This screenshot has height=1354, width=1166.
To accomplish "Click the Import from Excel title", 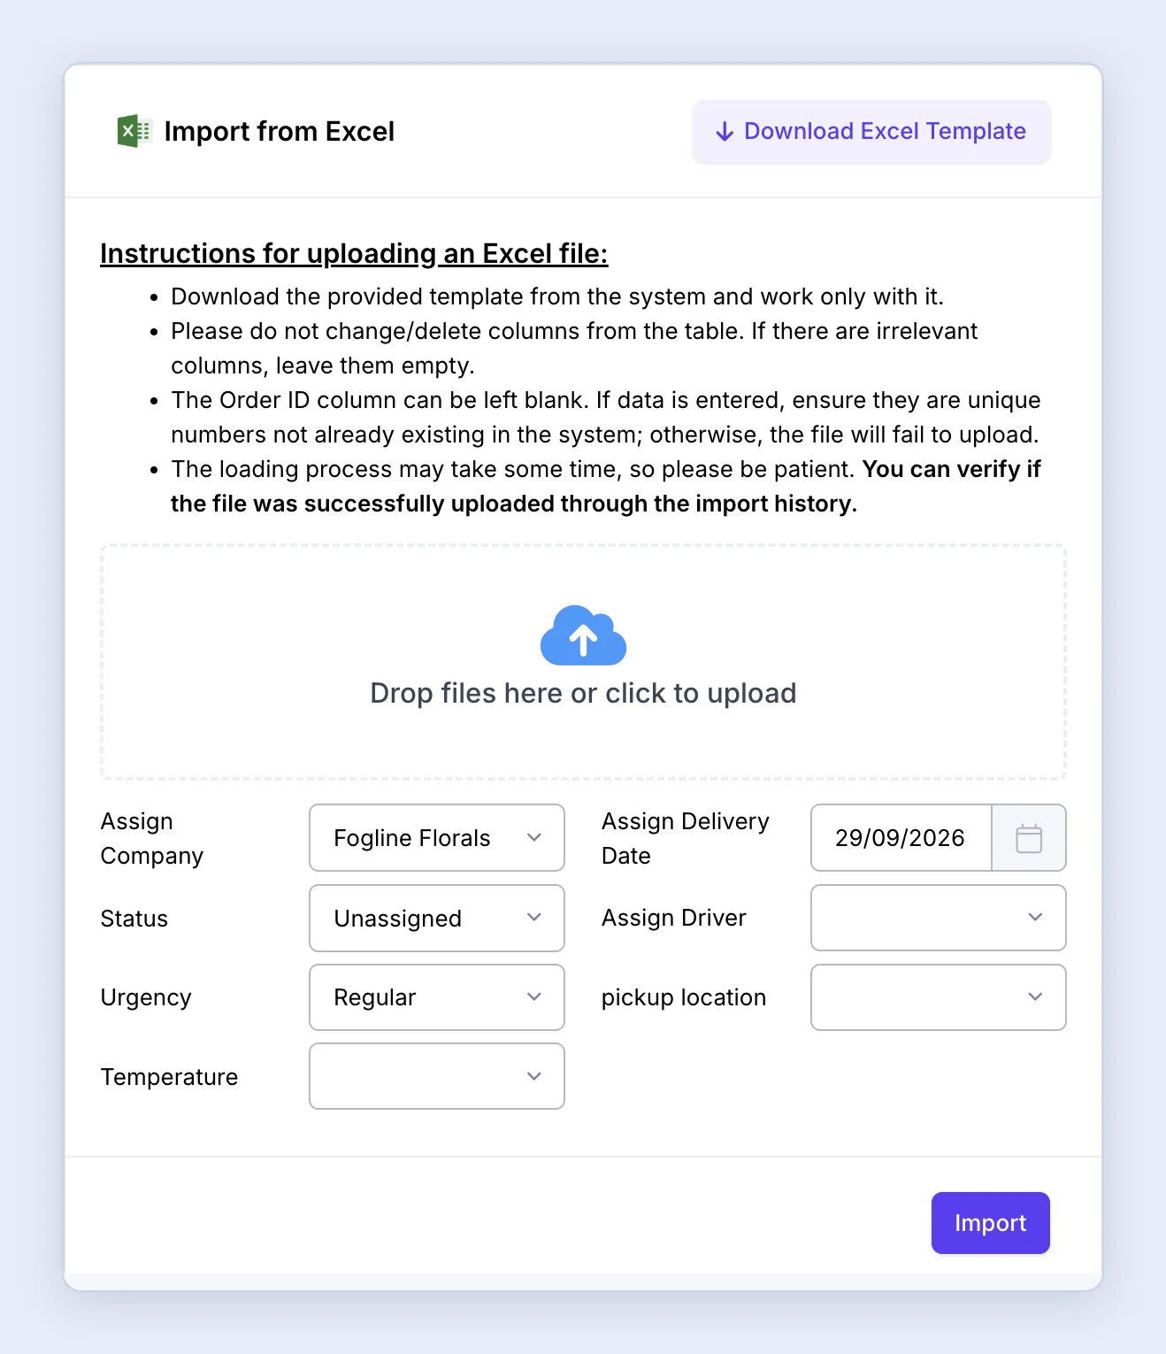I will coord(280,131).
